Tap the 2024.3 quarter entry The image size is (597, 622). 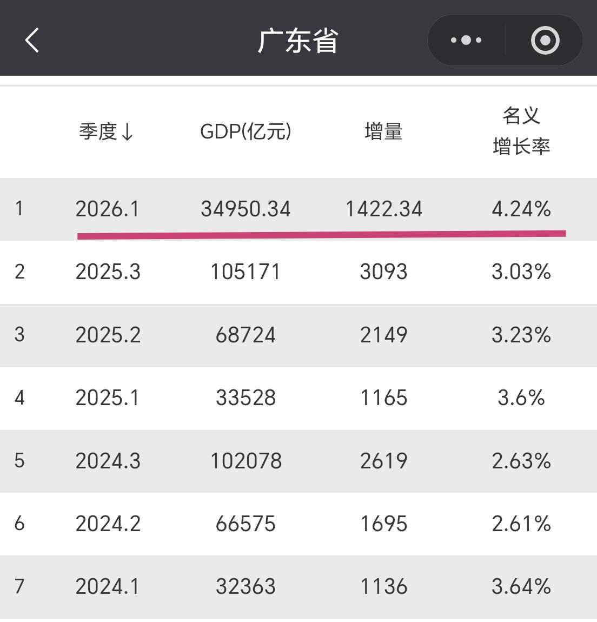pyautogui.click(x=108, y=460)
